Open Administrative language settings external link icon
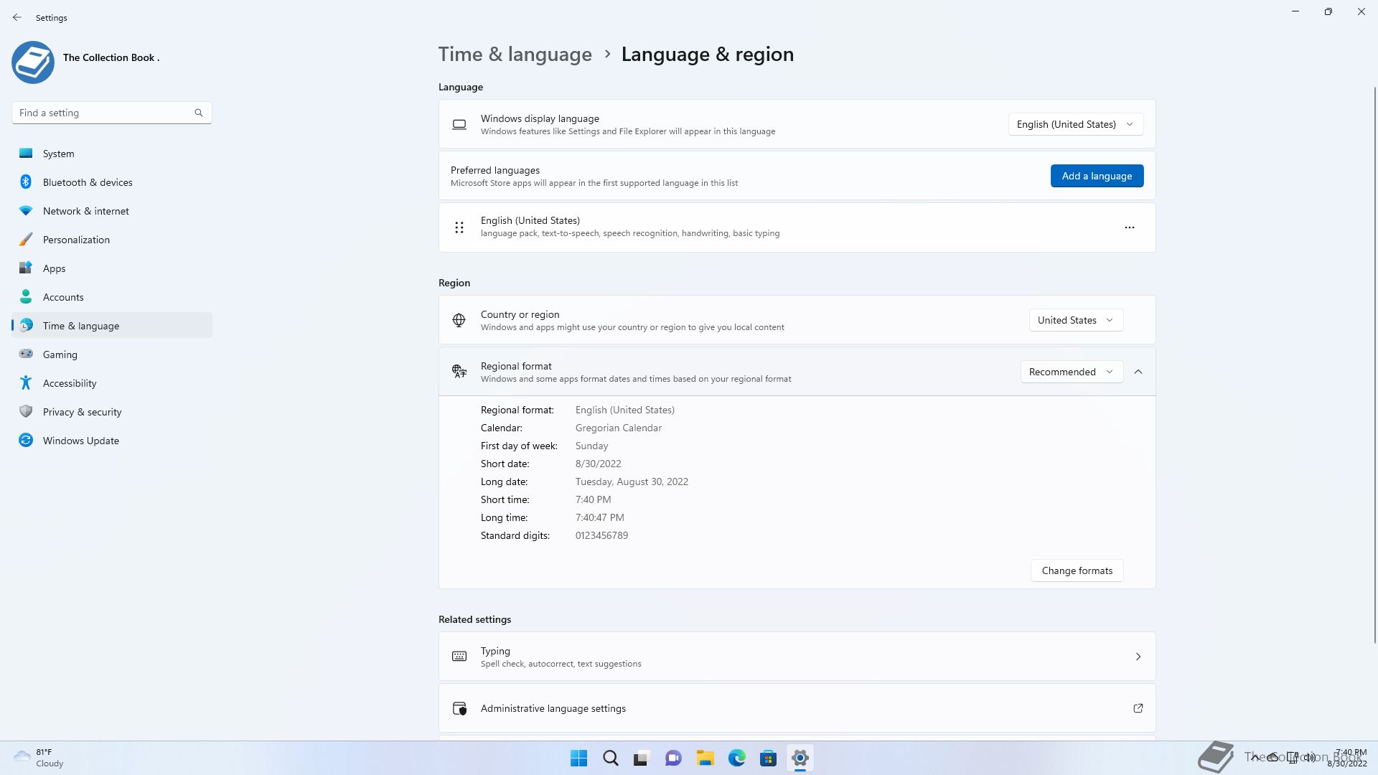This screenshot has width=1378, height=775. pyautogui.click(x=1138, y=708)
